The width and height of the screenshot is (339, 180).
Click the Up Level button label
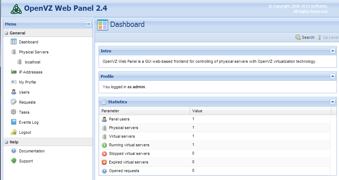pos(331,37)
